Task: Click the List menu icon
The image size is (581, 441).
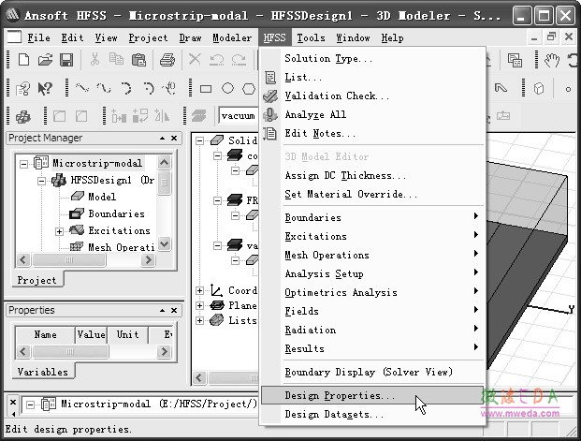Action: 270,78
